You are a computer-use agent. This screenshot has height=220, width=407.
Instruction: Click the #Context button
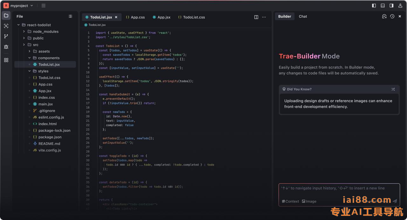click(x=290, y=201)
